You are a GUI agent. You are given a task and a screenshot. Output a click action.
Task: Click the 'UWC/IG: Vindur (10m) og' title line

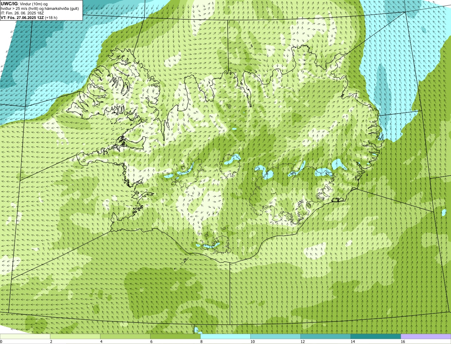tap(24, 4)
